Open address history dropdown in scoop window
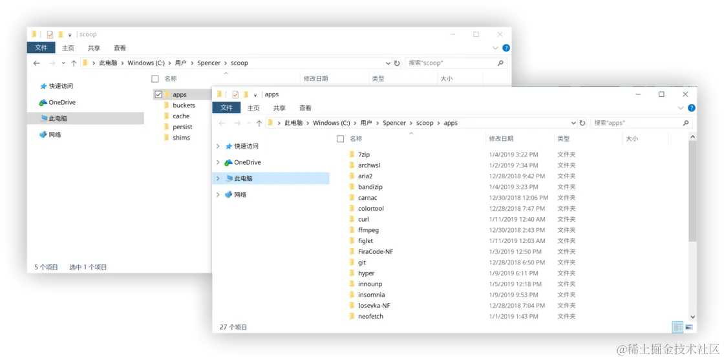Viewport: 724px width, 360px height. (389, 63)
